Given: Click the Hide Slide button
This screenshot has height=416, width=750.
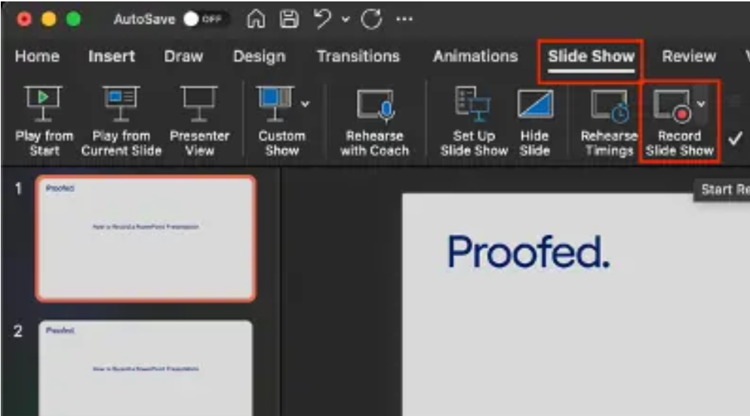Looking at the screenshot, I should [535, 121].
